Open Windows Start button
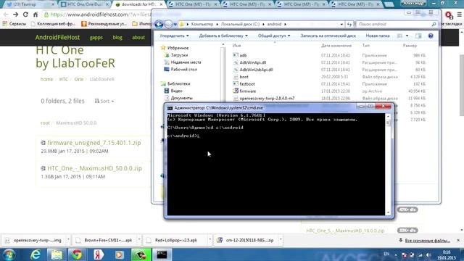The image size is (464, 261). pos(9,254)
